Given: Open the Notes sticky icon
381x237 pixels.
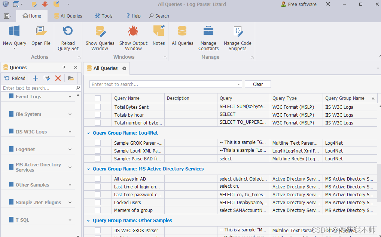Looking at the screenshot, I should pos(159,31).
